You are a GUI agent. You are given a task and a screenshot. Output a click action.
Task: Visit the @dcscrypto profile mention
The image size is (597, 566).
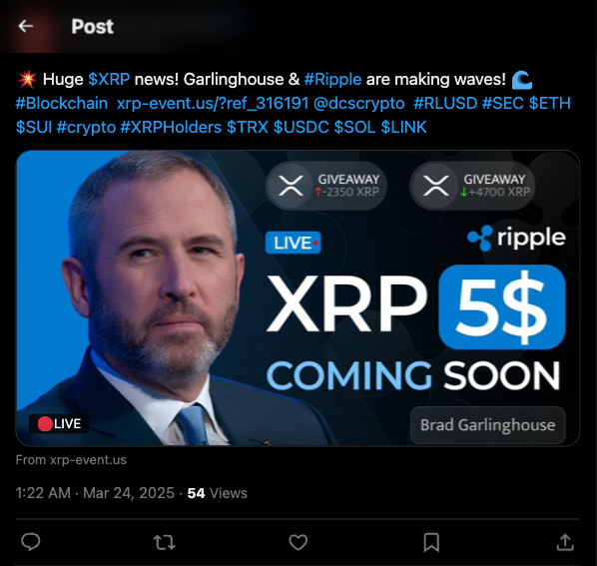click(x=358, y=104)
